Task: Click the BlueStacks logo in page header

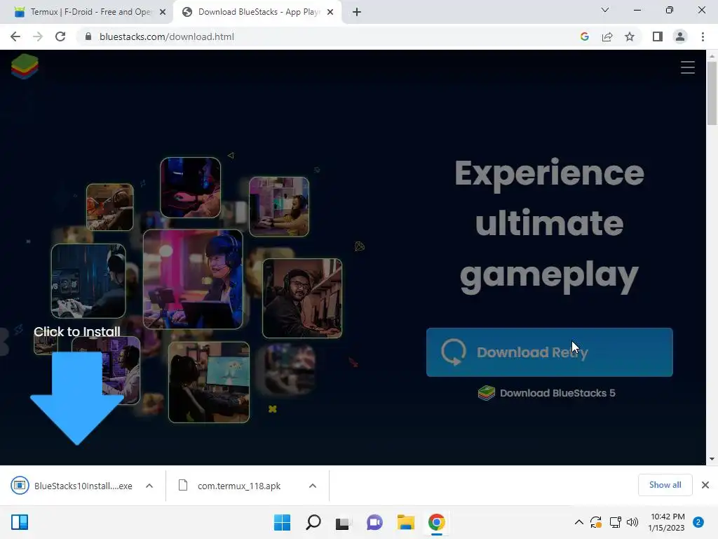Action: 25,67
